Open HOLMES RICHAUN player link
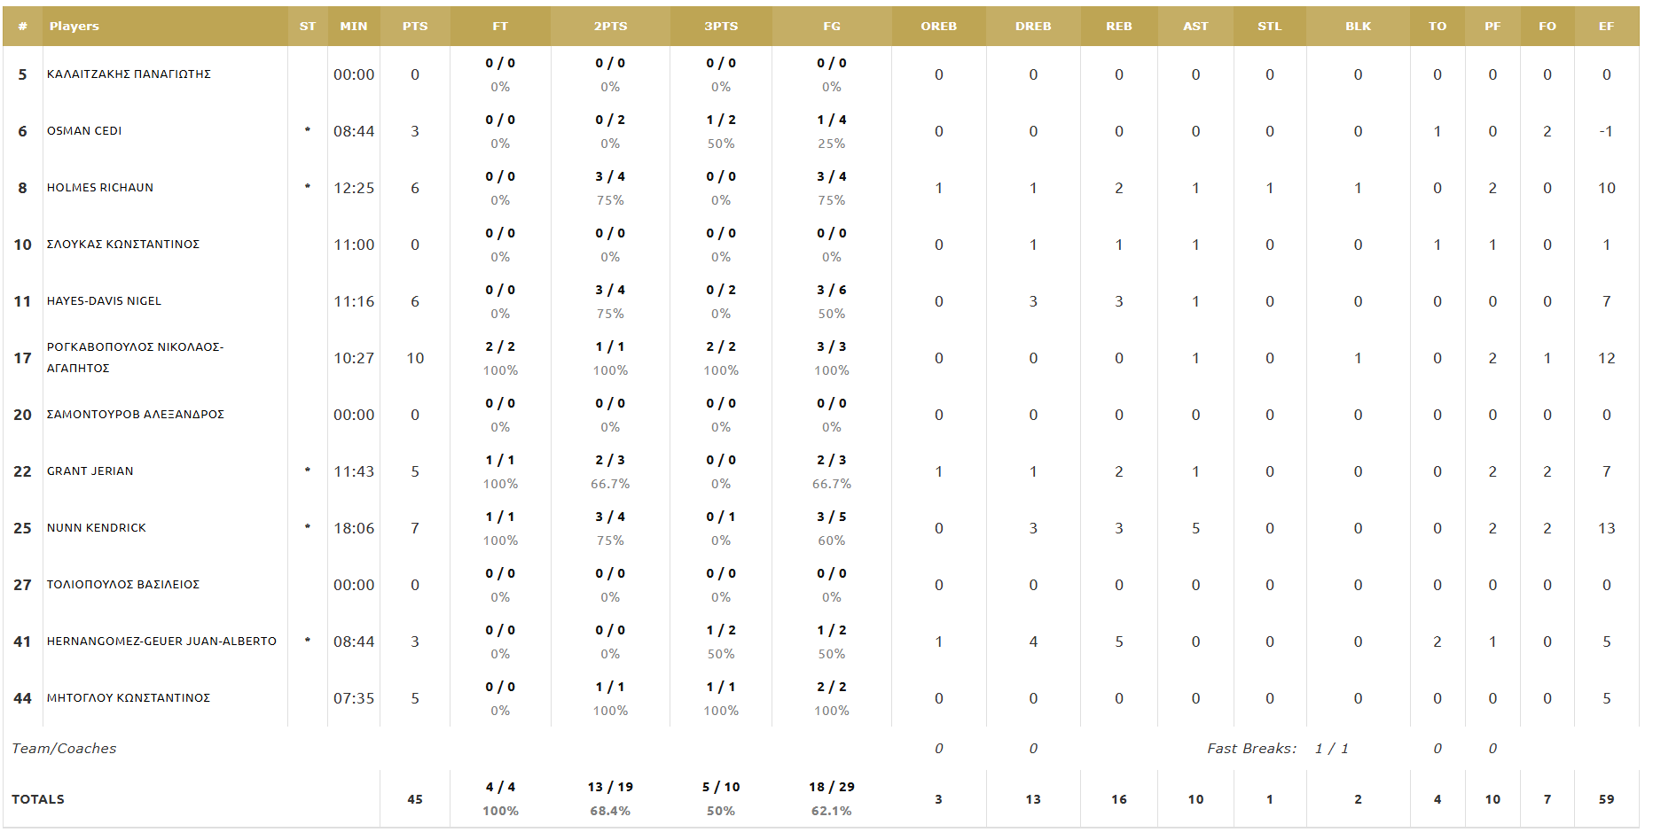The image size is (1653, 840). pos(100,188)
